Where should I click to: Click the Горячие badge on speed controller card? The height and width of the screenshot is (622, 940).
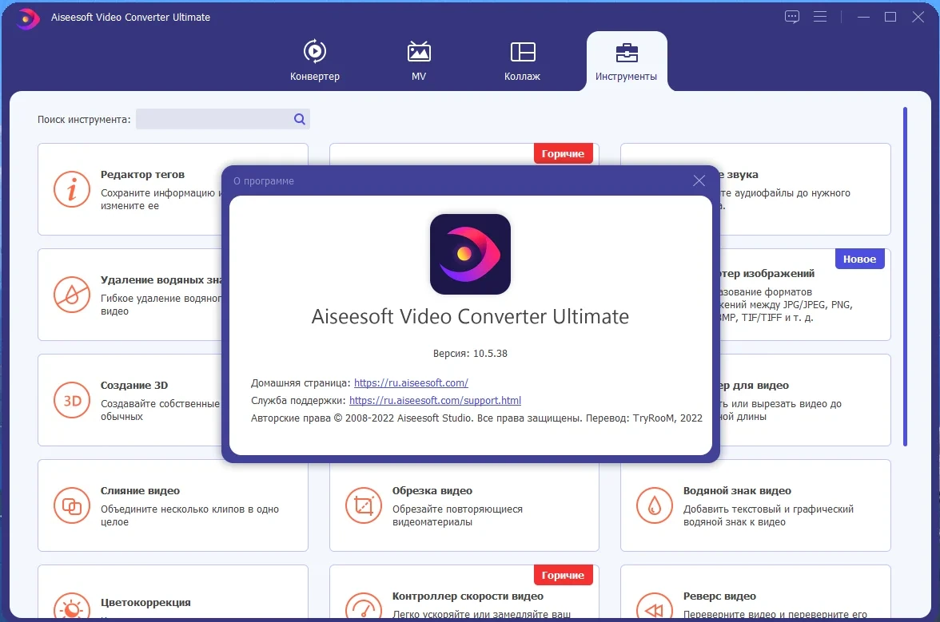click(563, 575)
